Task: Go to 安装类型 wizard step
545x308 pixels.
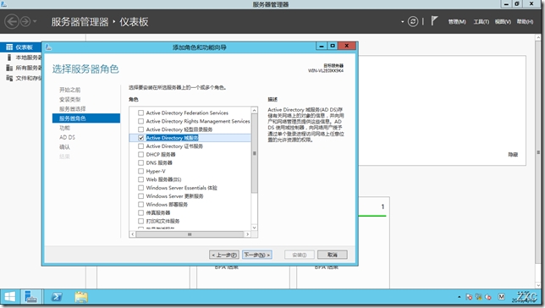Action: pyautogui.click(x=70, y=99)
